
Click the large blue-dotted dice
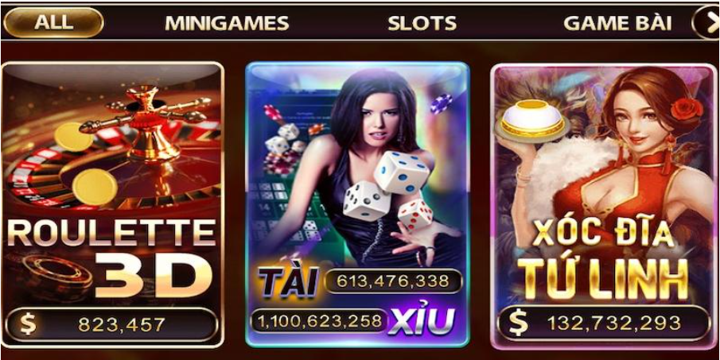click(401, 172)
